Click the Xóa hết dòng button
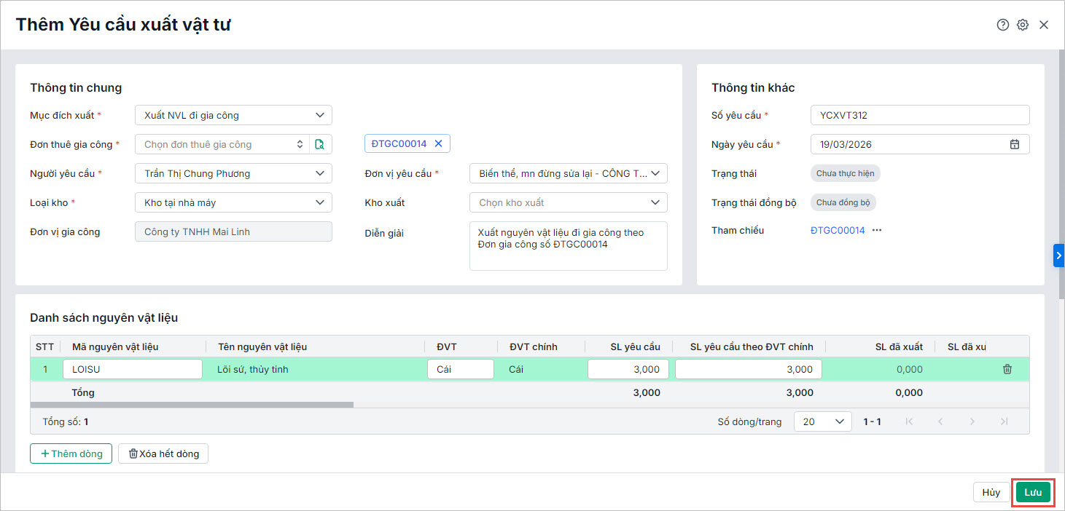 [x=163, y=453]
